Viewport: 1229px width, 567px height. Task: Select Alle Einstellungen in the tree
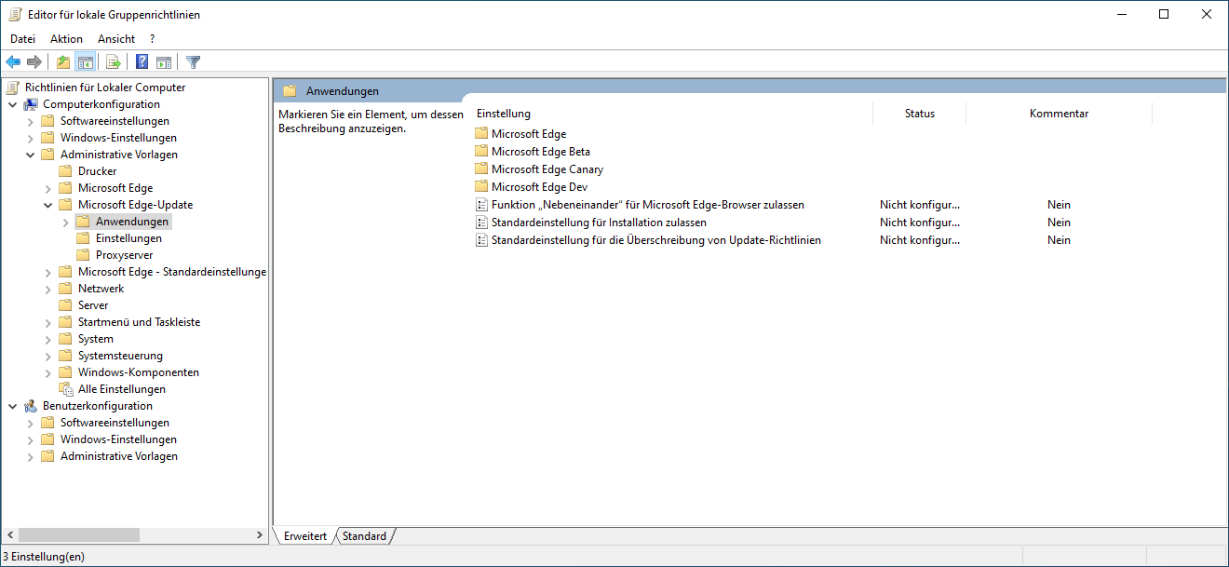(121, 389)
